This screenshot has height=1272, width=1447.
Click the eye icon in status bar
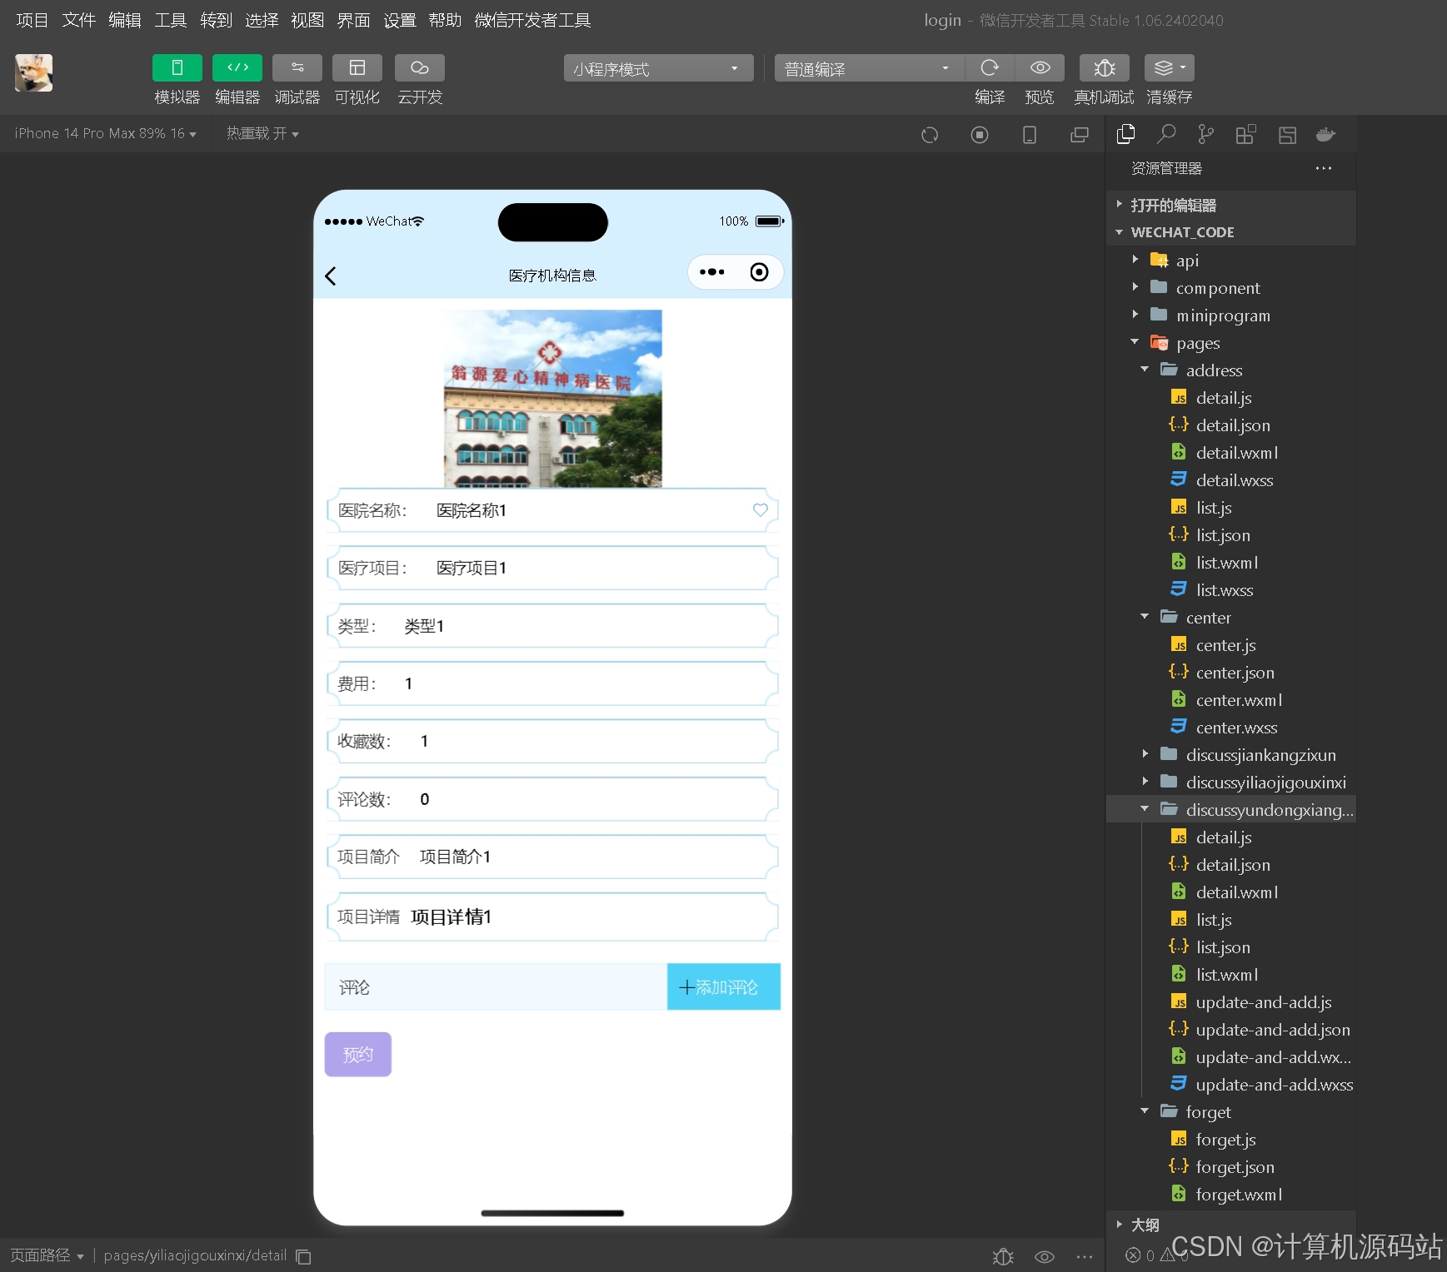(x=1045, y=1256)
